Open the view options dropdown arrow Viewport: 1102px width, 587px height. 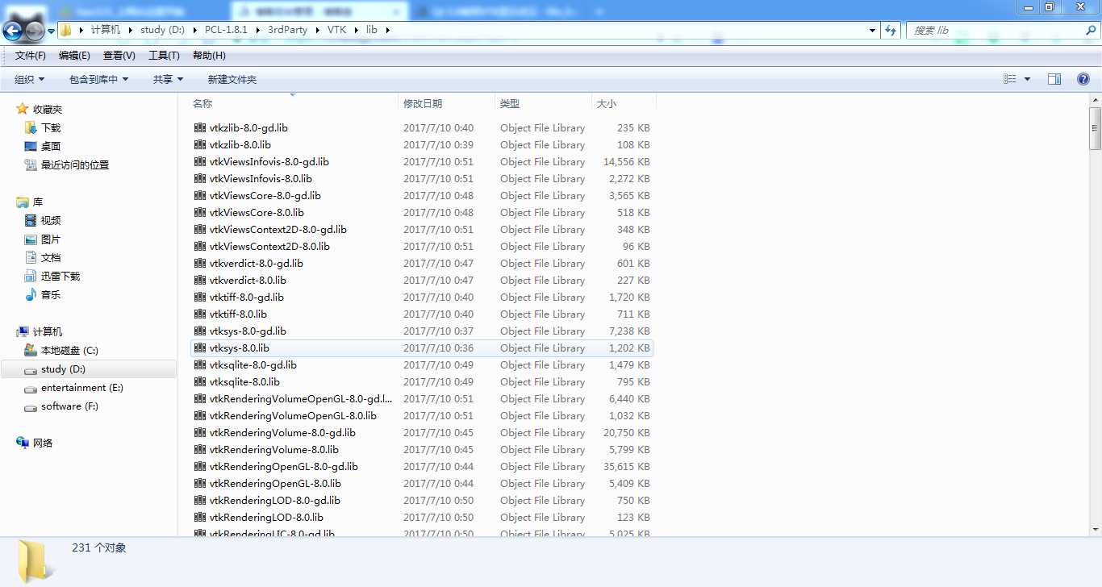pyautogui.click(x=1027, y=79)
